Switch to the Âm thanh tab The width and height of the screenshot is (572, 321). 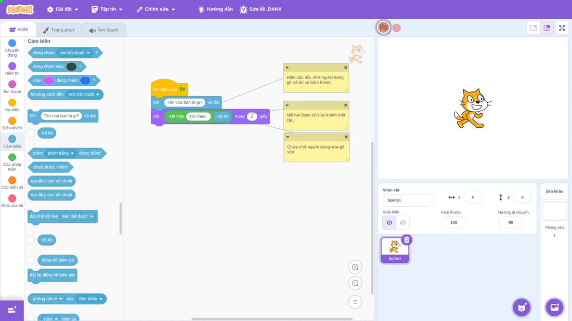pyautogui.click(x=104, y=30)
